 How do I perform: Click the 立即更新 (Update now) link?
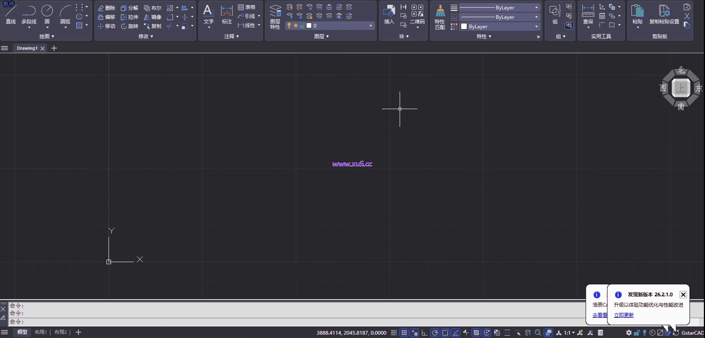pos(624,315)
